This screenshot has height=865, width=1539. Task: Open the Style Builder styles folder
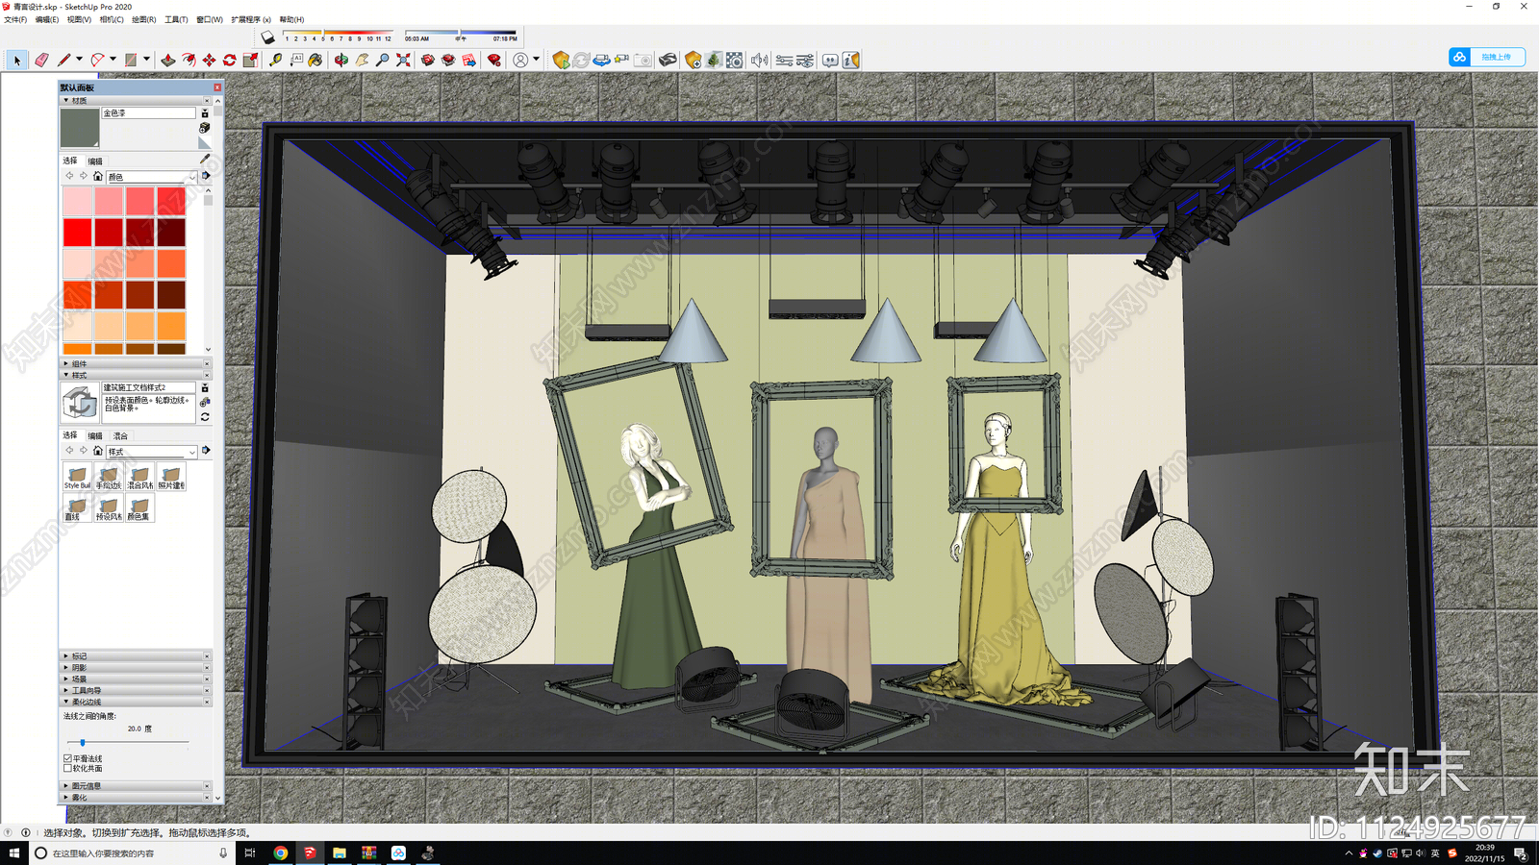(x=77, y=477)
